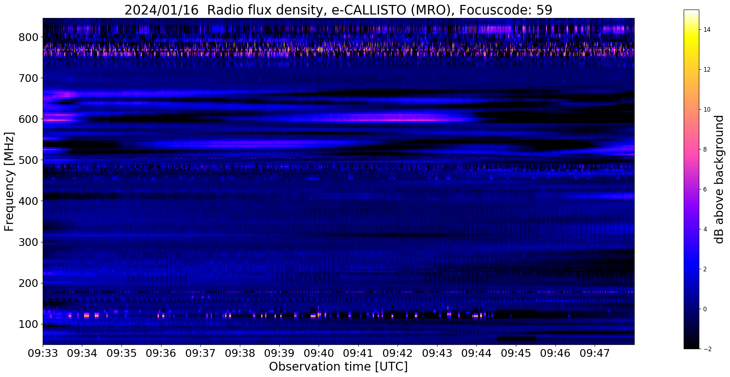The image size is (730, 377).
Task: Click the 600 frequency tick label
Action: tap(28, 119)
